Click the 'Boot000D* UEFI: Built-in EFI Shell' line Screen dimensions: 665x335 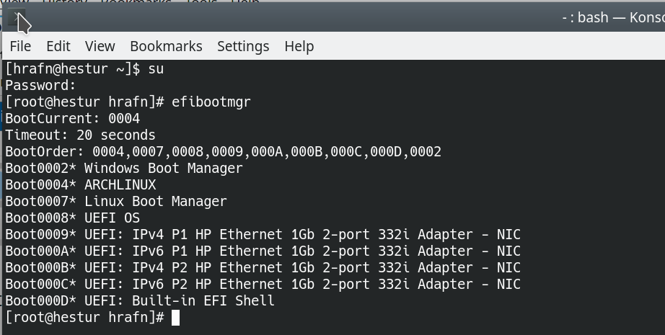[139, 300]
